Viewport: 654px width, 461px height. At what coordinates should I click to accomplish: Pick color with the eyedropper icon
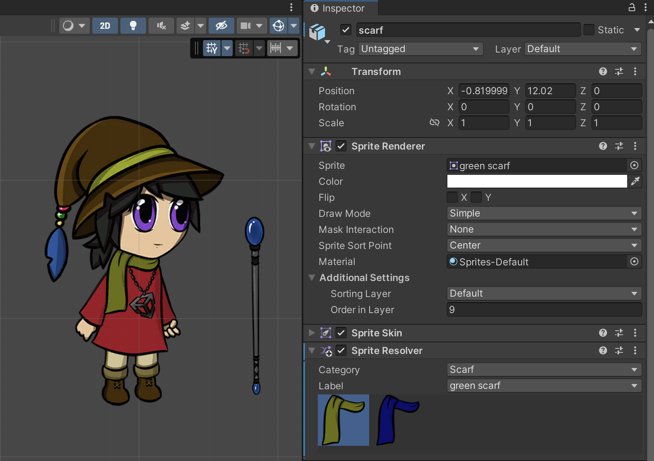point(635,181)
